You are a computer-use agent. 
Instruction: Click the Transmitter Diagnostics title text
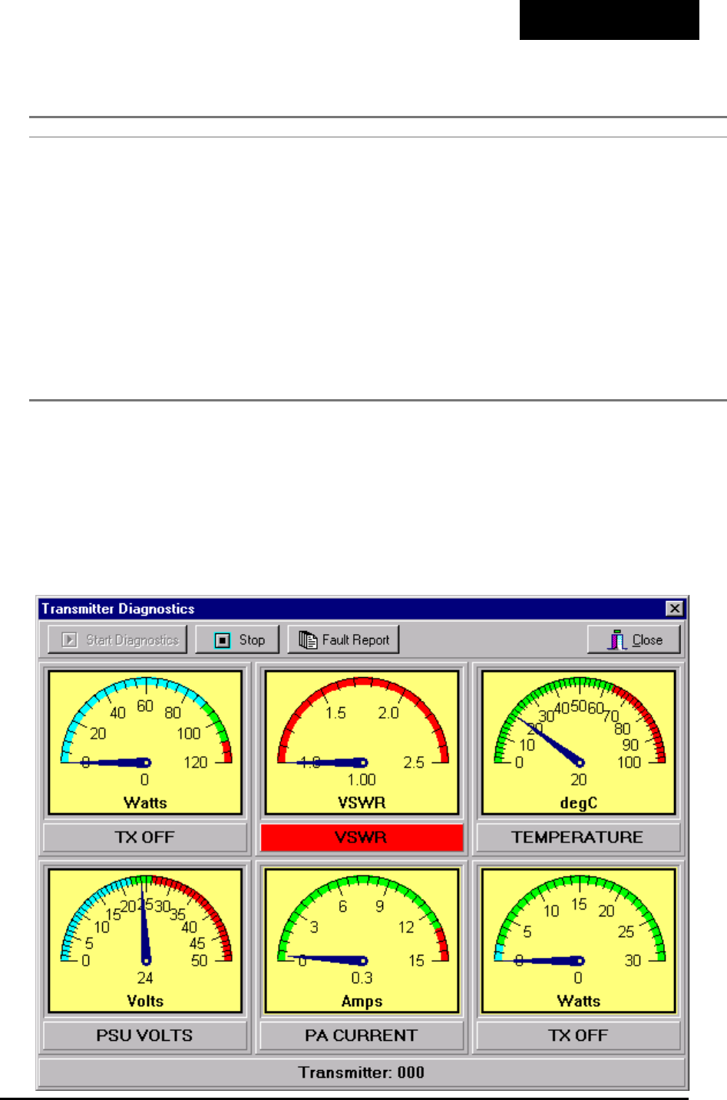point(118,609)
